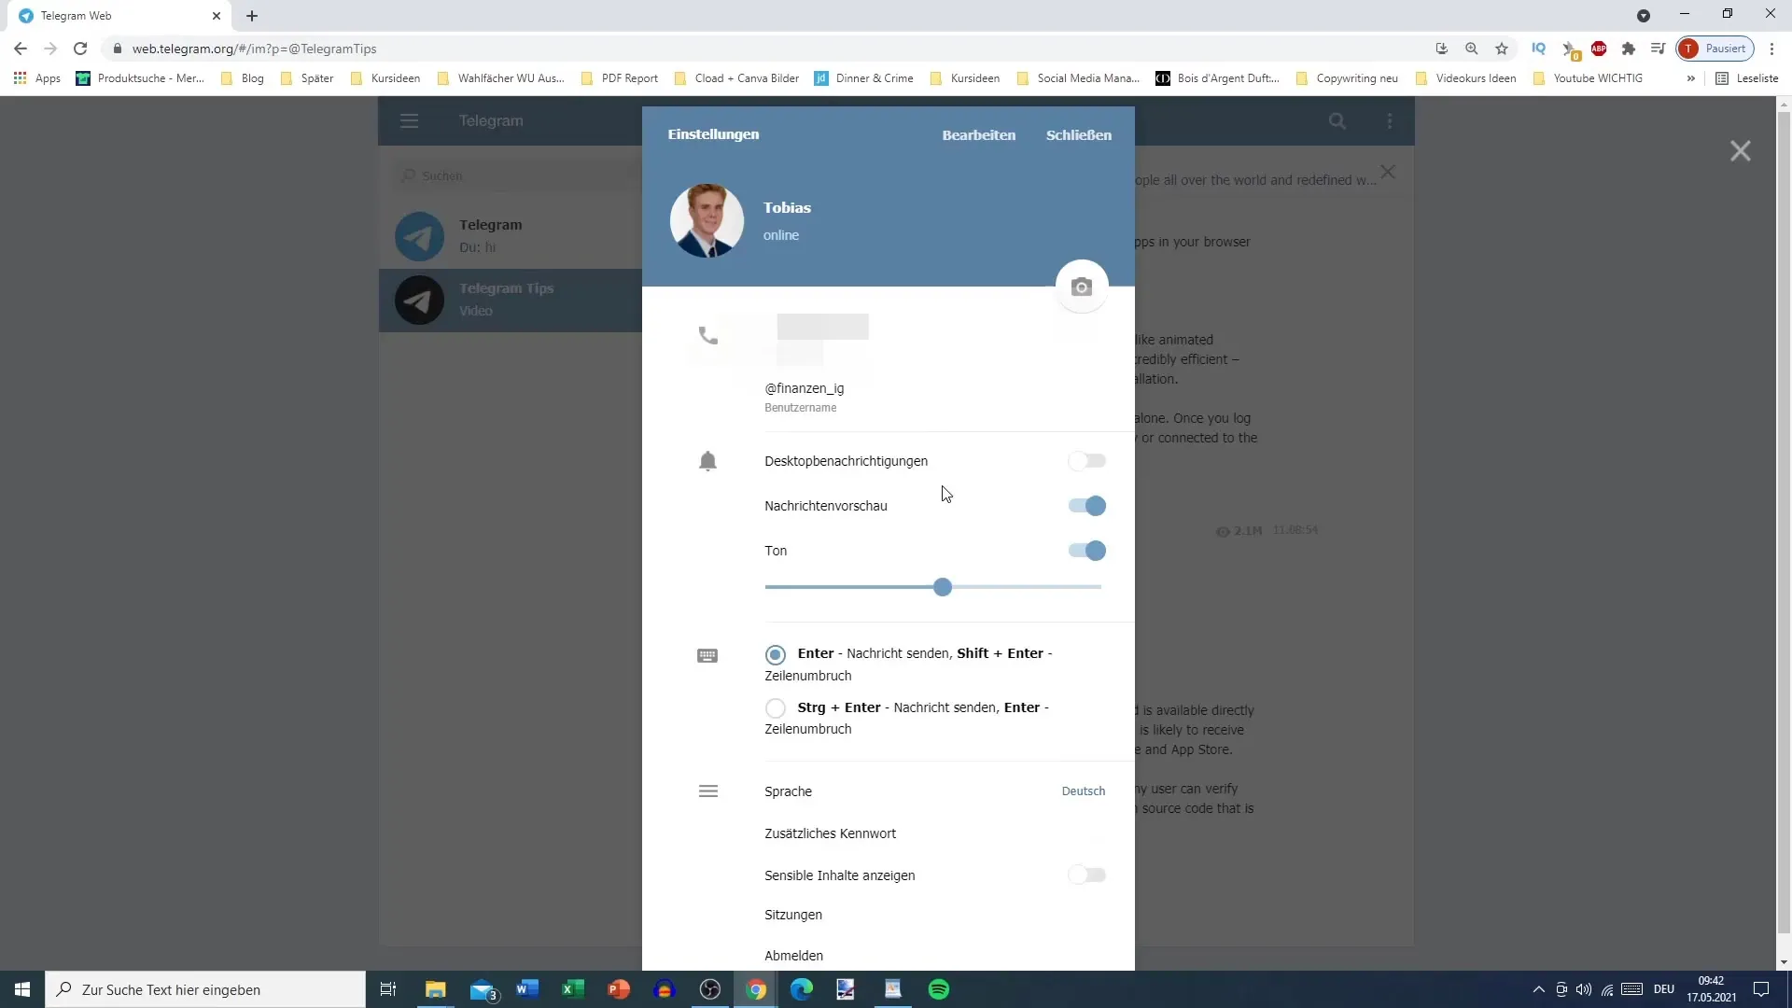Open the Dinner & Crime bookmark

click(x=864, y=78)
